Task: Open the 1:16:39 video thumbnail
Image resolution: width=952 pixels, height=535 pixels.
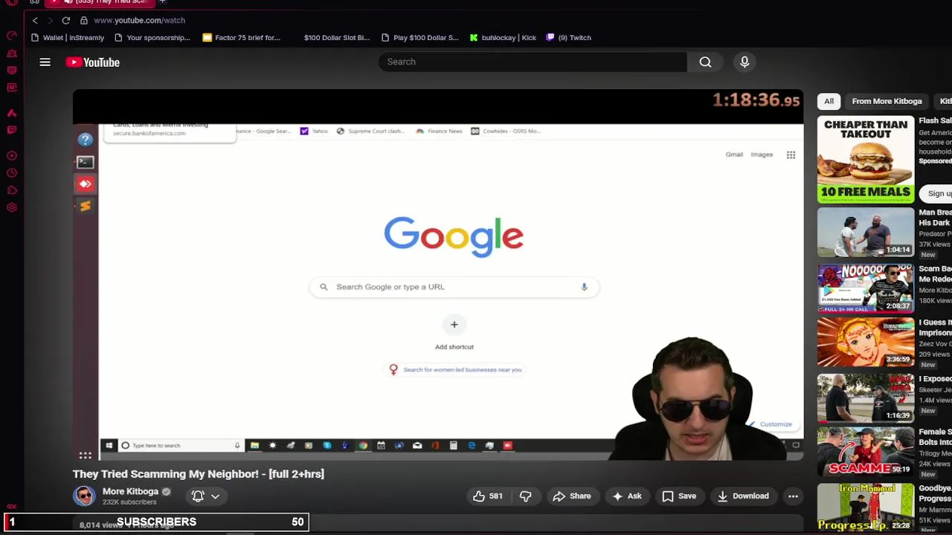Action: coord(866,398)
